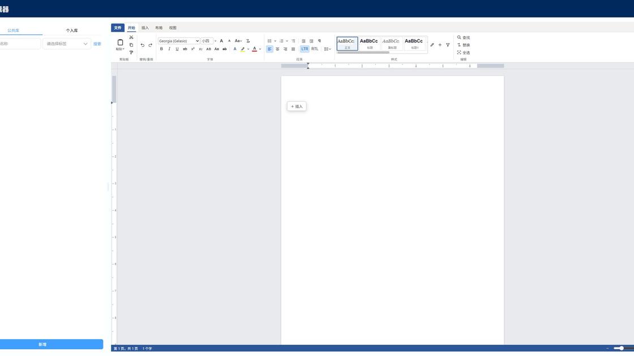The height and width of the screenshot is (356, 634).
Task: Open the 文件 file tab
Action: click(x=118, y=28)
